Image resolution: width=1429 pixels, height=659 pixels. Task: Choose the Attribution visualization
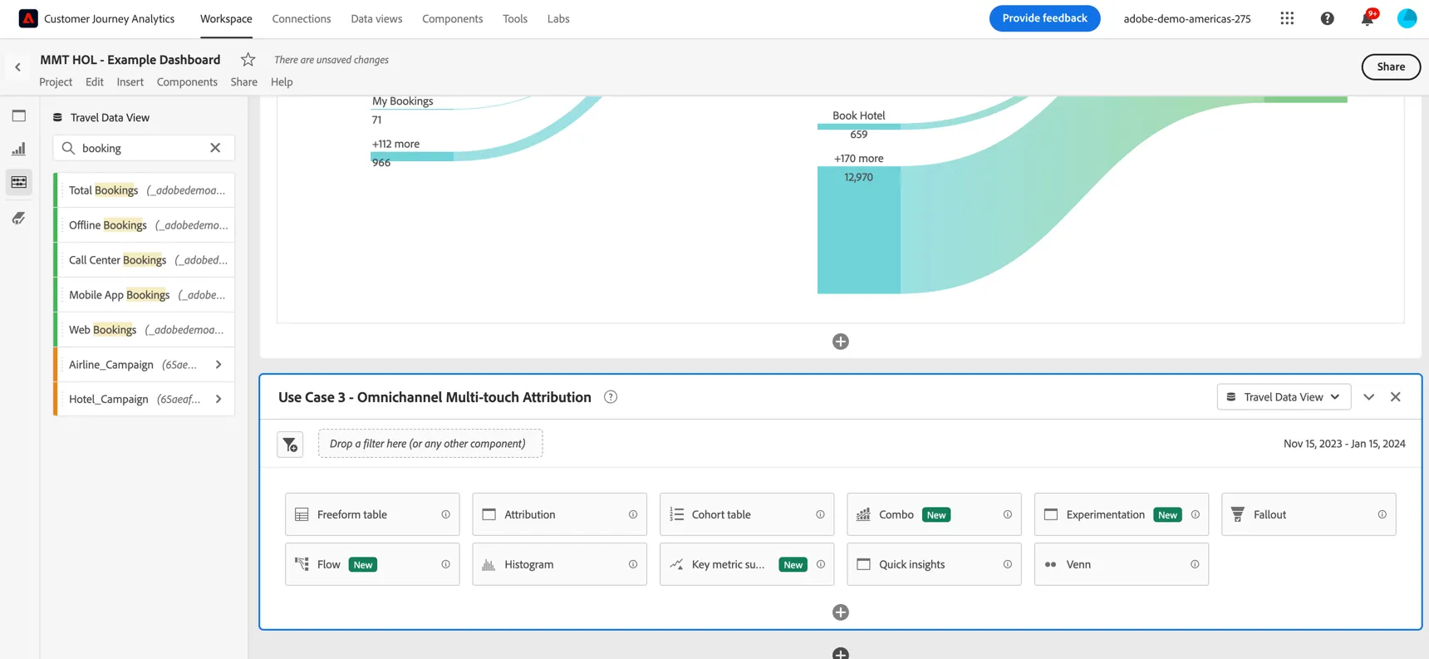click(x=559, y=514)
